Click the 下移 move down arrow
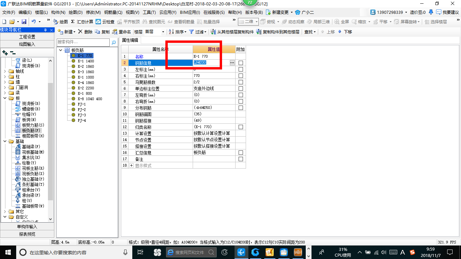Screen dimensions: 461x259 [x=345, y=32]
